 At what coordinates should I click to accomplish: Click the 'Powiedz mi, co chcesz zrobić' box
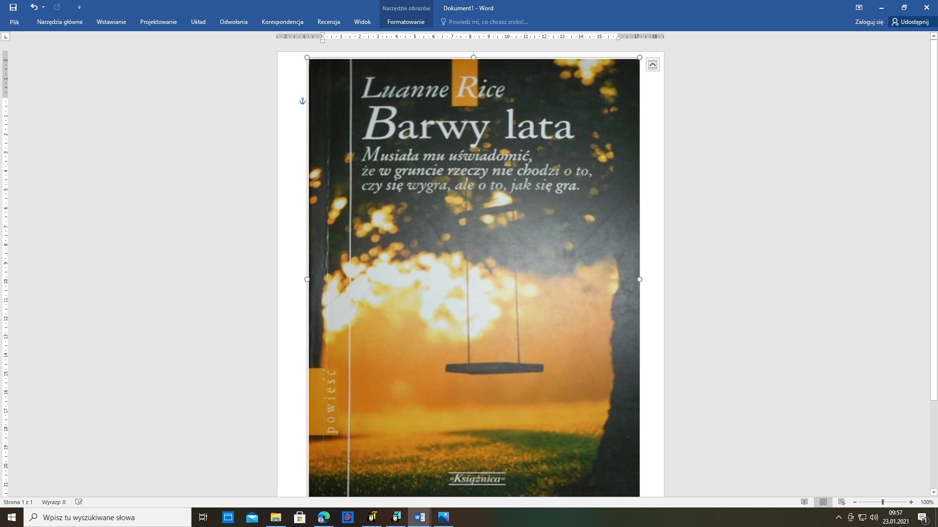click(488, 22)
